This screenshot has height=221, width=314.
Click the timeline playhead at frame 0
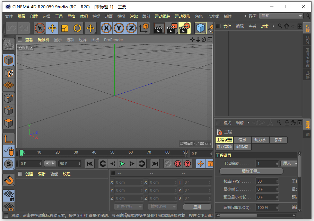(x=22, y=152)
